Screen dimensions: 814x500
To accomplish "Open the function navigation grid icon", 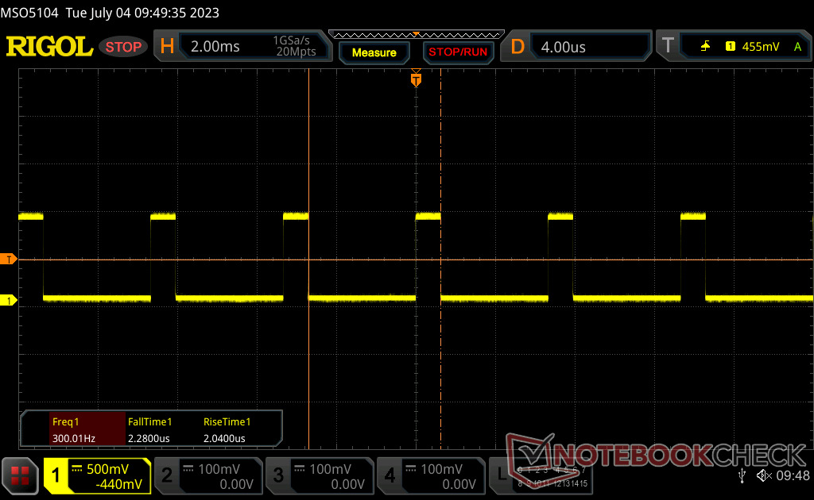I will (x=20, y=476).
